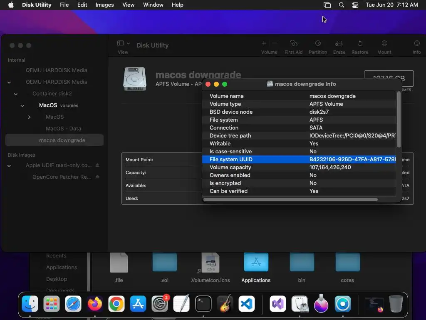
Task: Click the Remove Volume minus icon
Action: 275,43
